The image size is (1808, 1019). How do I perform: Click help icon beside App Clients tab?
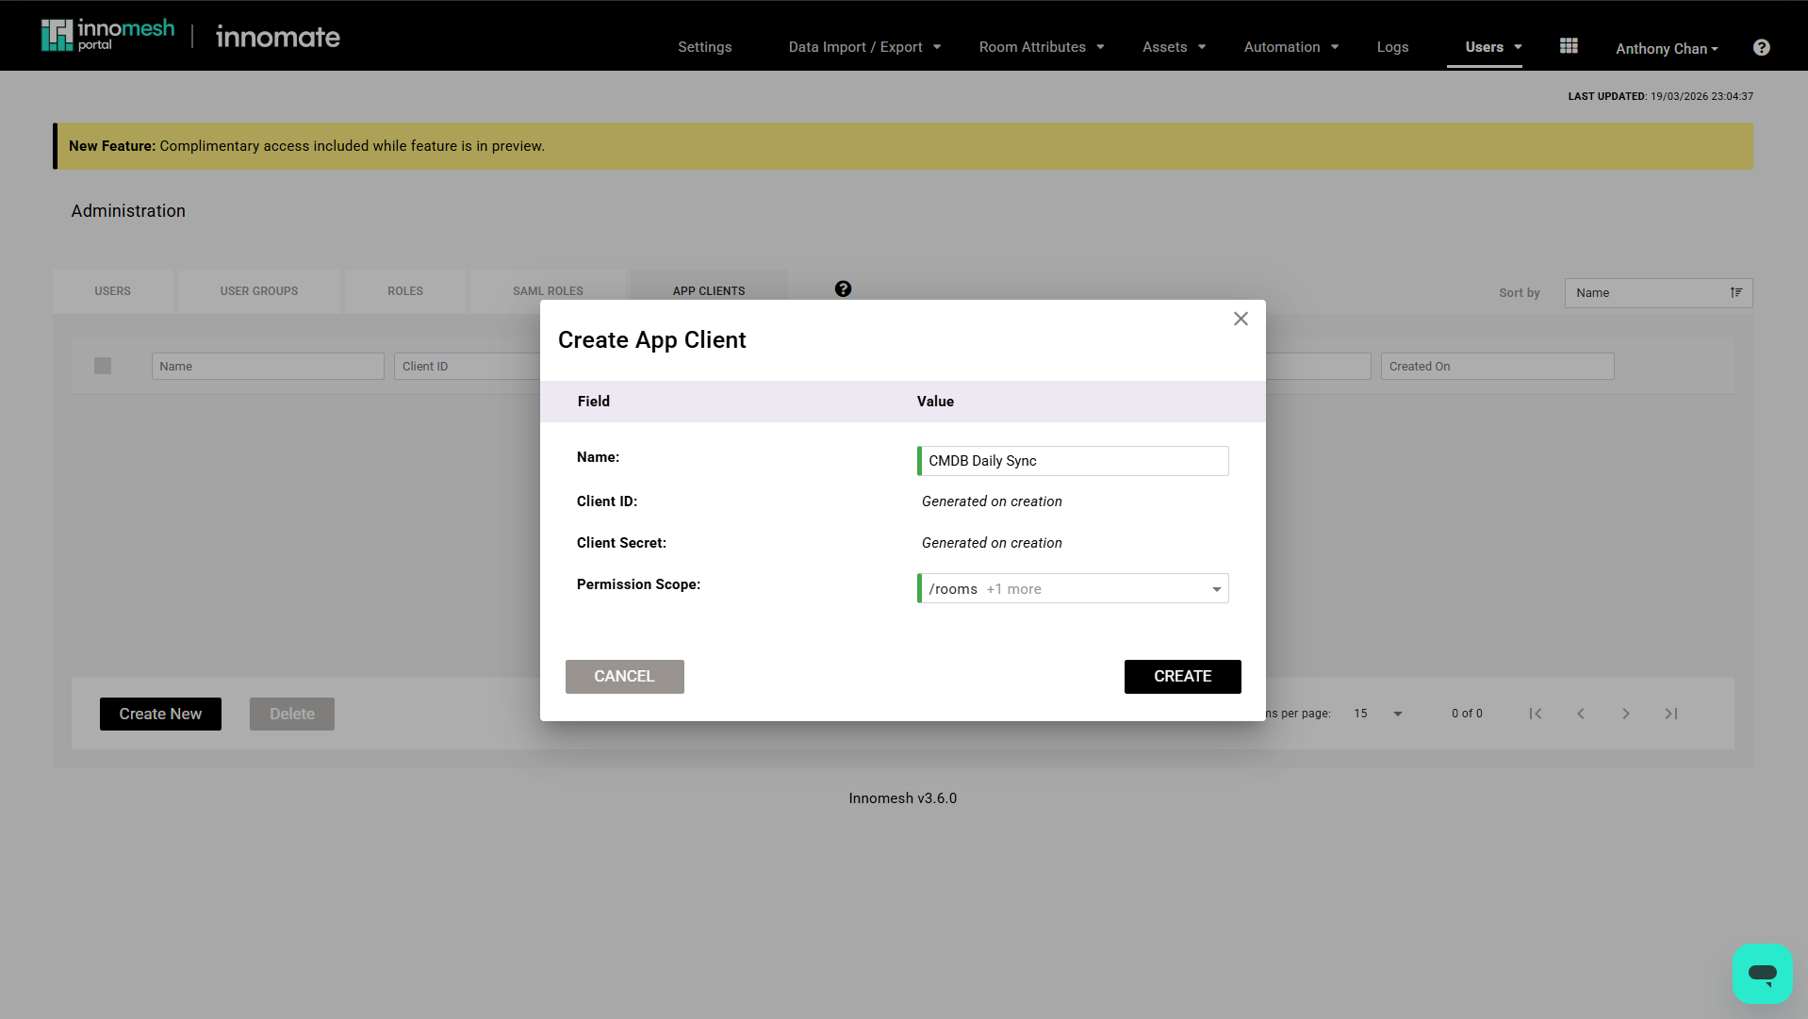coord(843,289)
